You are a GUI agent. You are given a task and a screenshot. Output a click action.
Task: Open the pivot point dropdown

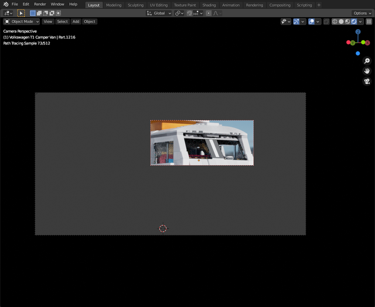click(179, 13)
